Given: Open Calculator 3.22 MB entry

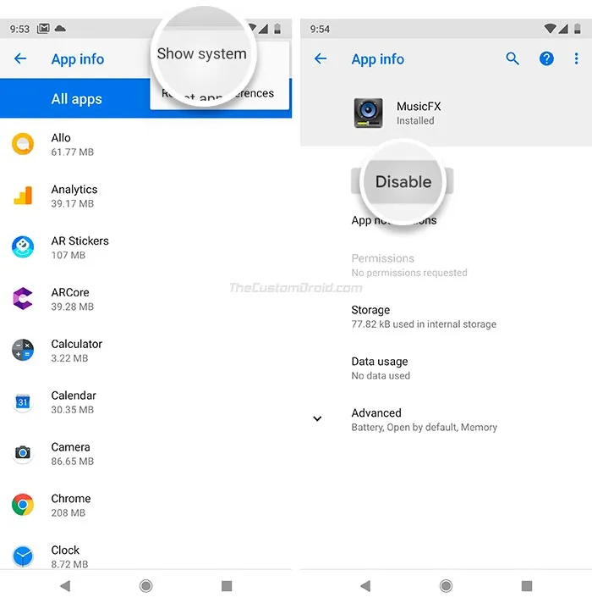Looking at the screenshot, I should tap(146, 351).
